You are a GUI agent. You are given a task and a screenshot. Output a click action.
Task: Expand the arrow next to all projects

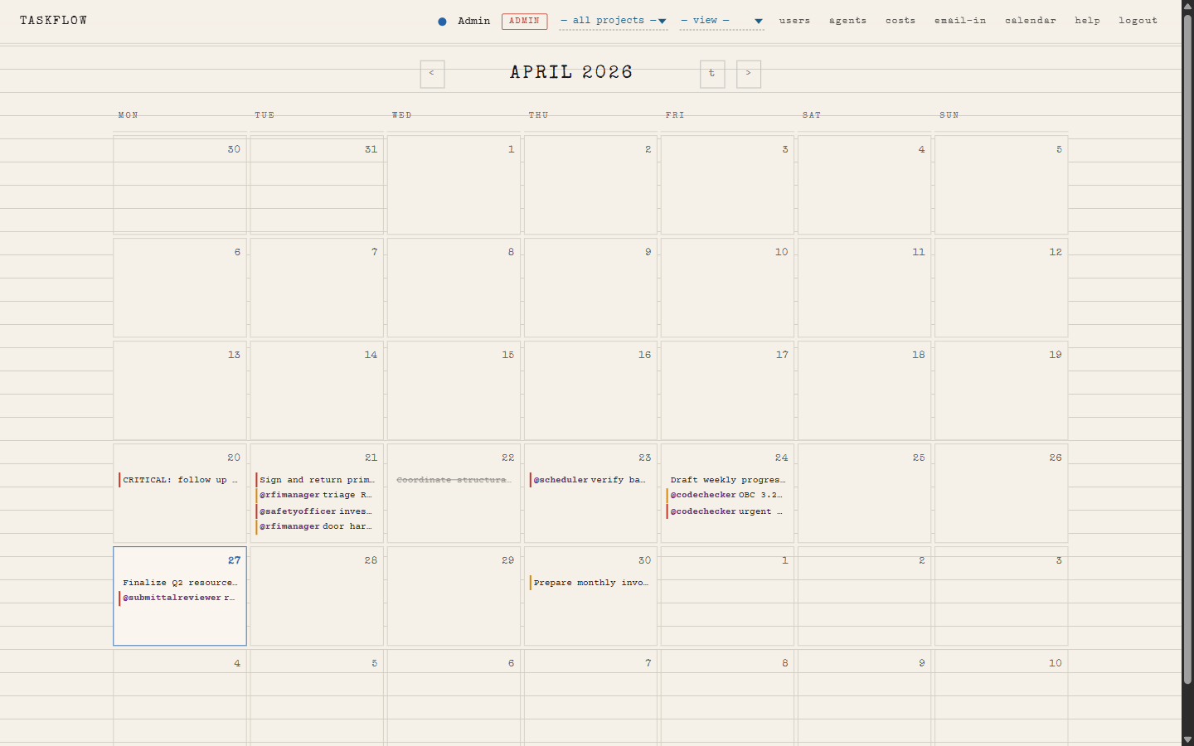[661, 22]
